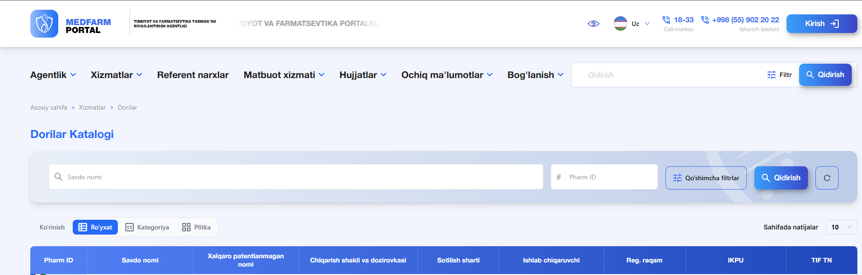
Task: Switch view to Plitka grid
Action: (x=196, y=227)
